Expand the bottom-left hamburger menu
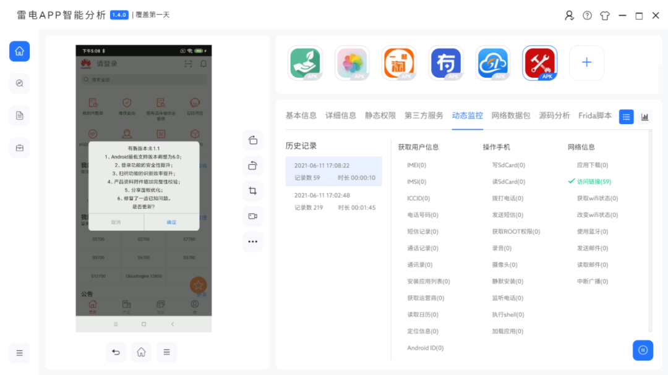The height and width of the screenshot is (375, 668). pos(19,353)
